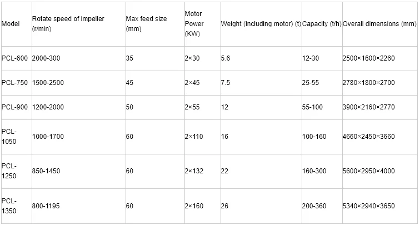Click the Motor Power (KW) header
The image size is (420, 225).
tap(203, 24)
